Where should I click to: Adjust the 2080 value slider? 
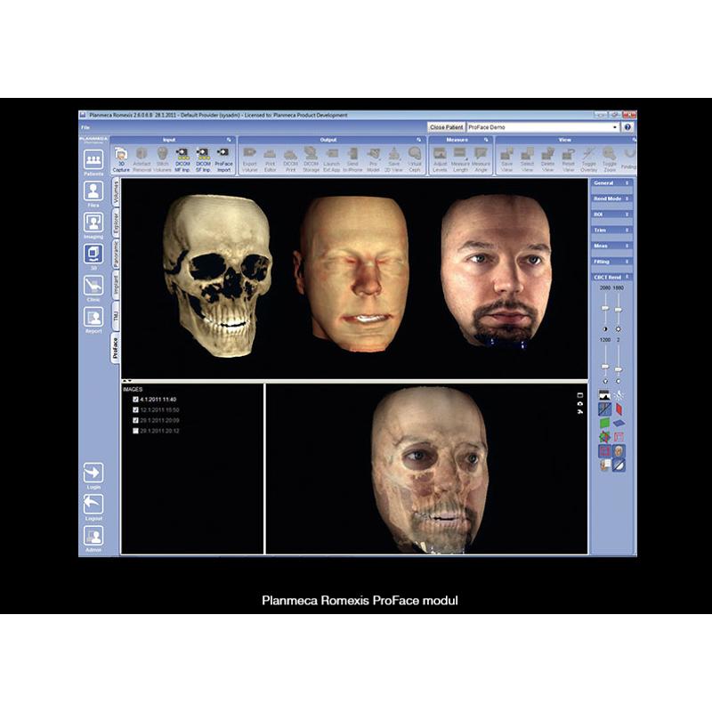click(x=605, y=308)
